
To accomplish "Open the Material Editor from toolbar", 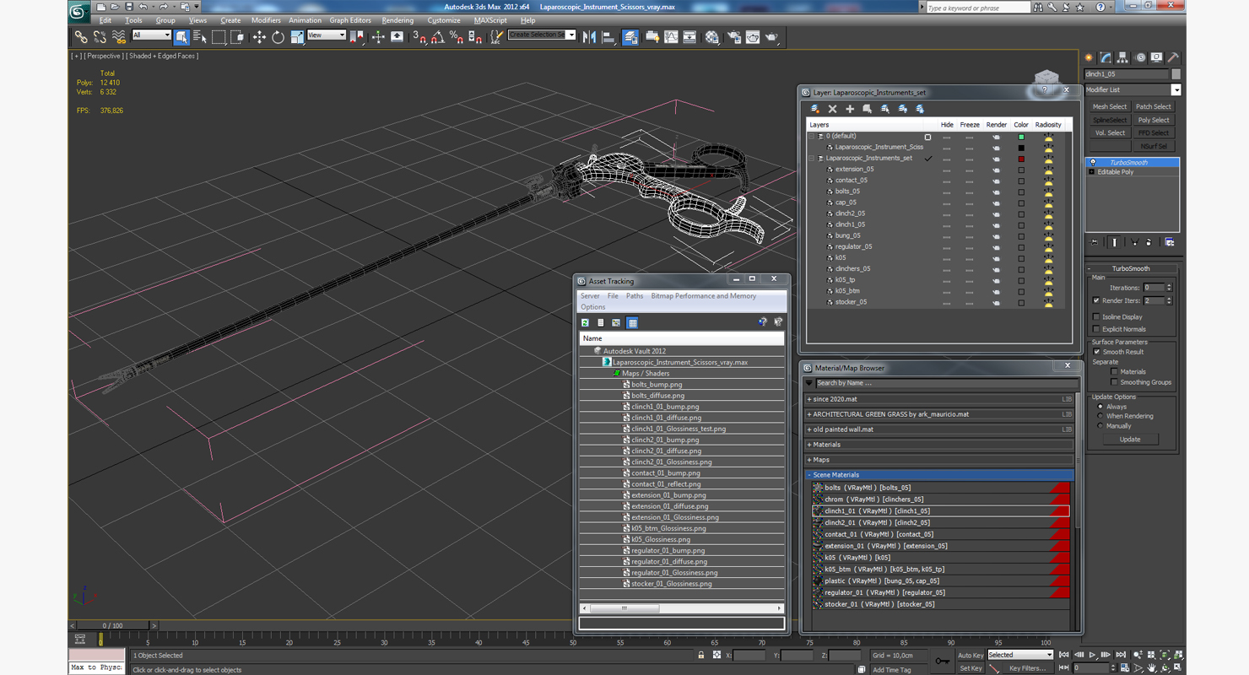I will 712,37.
